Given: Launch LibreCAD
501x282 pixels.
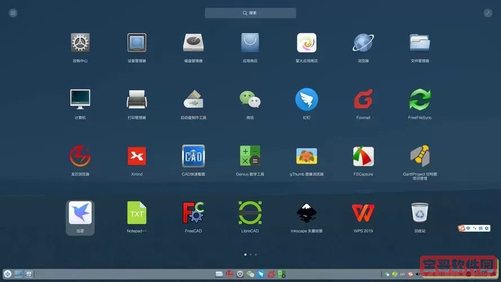Looking at the screenshot, I should 250,213.
